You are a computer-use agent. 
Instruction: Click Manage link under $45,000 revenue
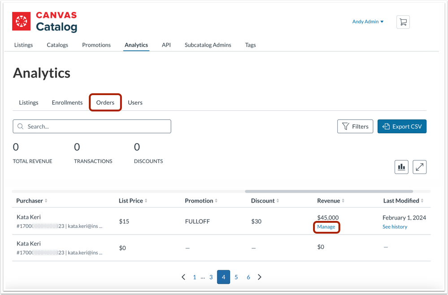coord(326,227)
